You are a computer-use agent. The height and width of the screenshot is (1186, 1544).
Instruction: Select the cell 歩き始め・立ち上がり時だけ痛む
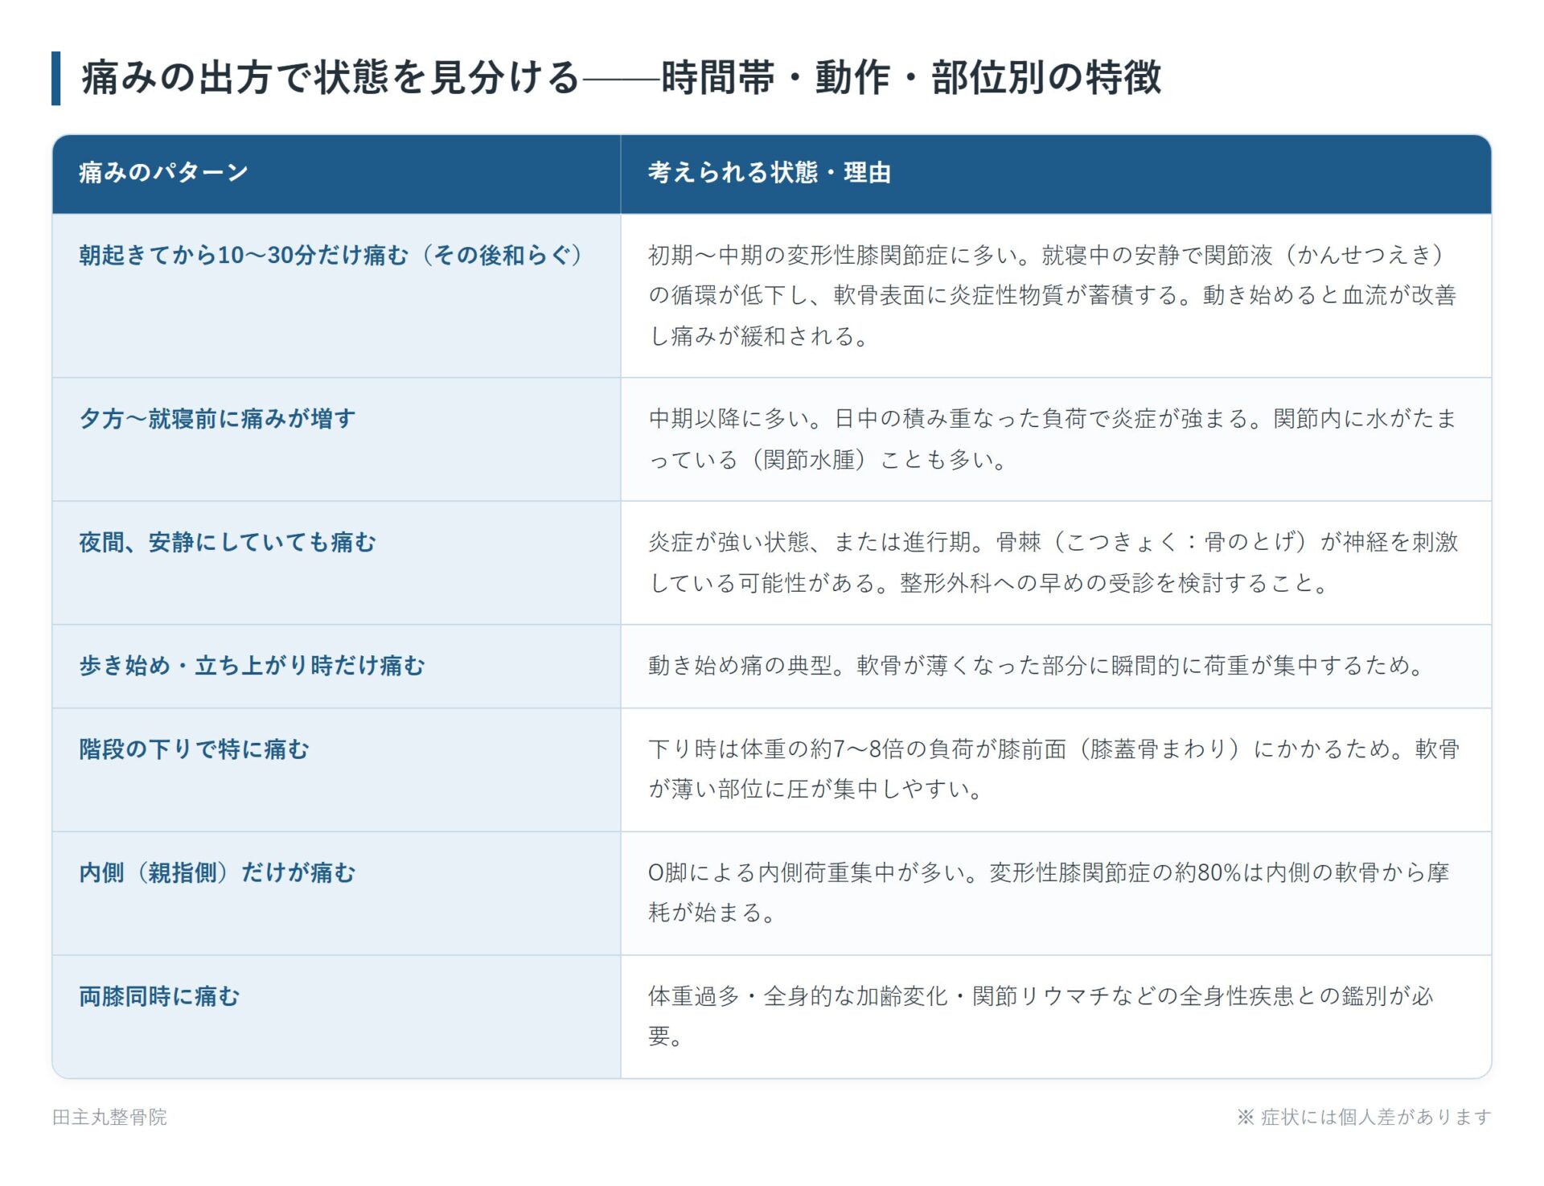click(336, 666)
